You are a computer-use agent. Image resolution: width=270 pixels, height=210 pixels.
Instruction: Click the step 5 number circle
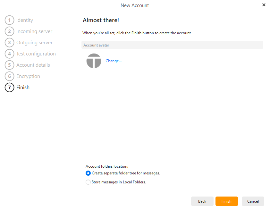(x=10, y=65)
